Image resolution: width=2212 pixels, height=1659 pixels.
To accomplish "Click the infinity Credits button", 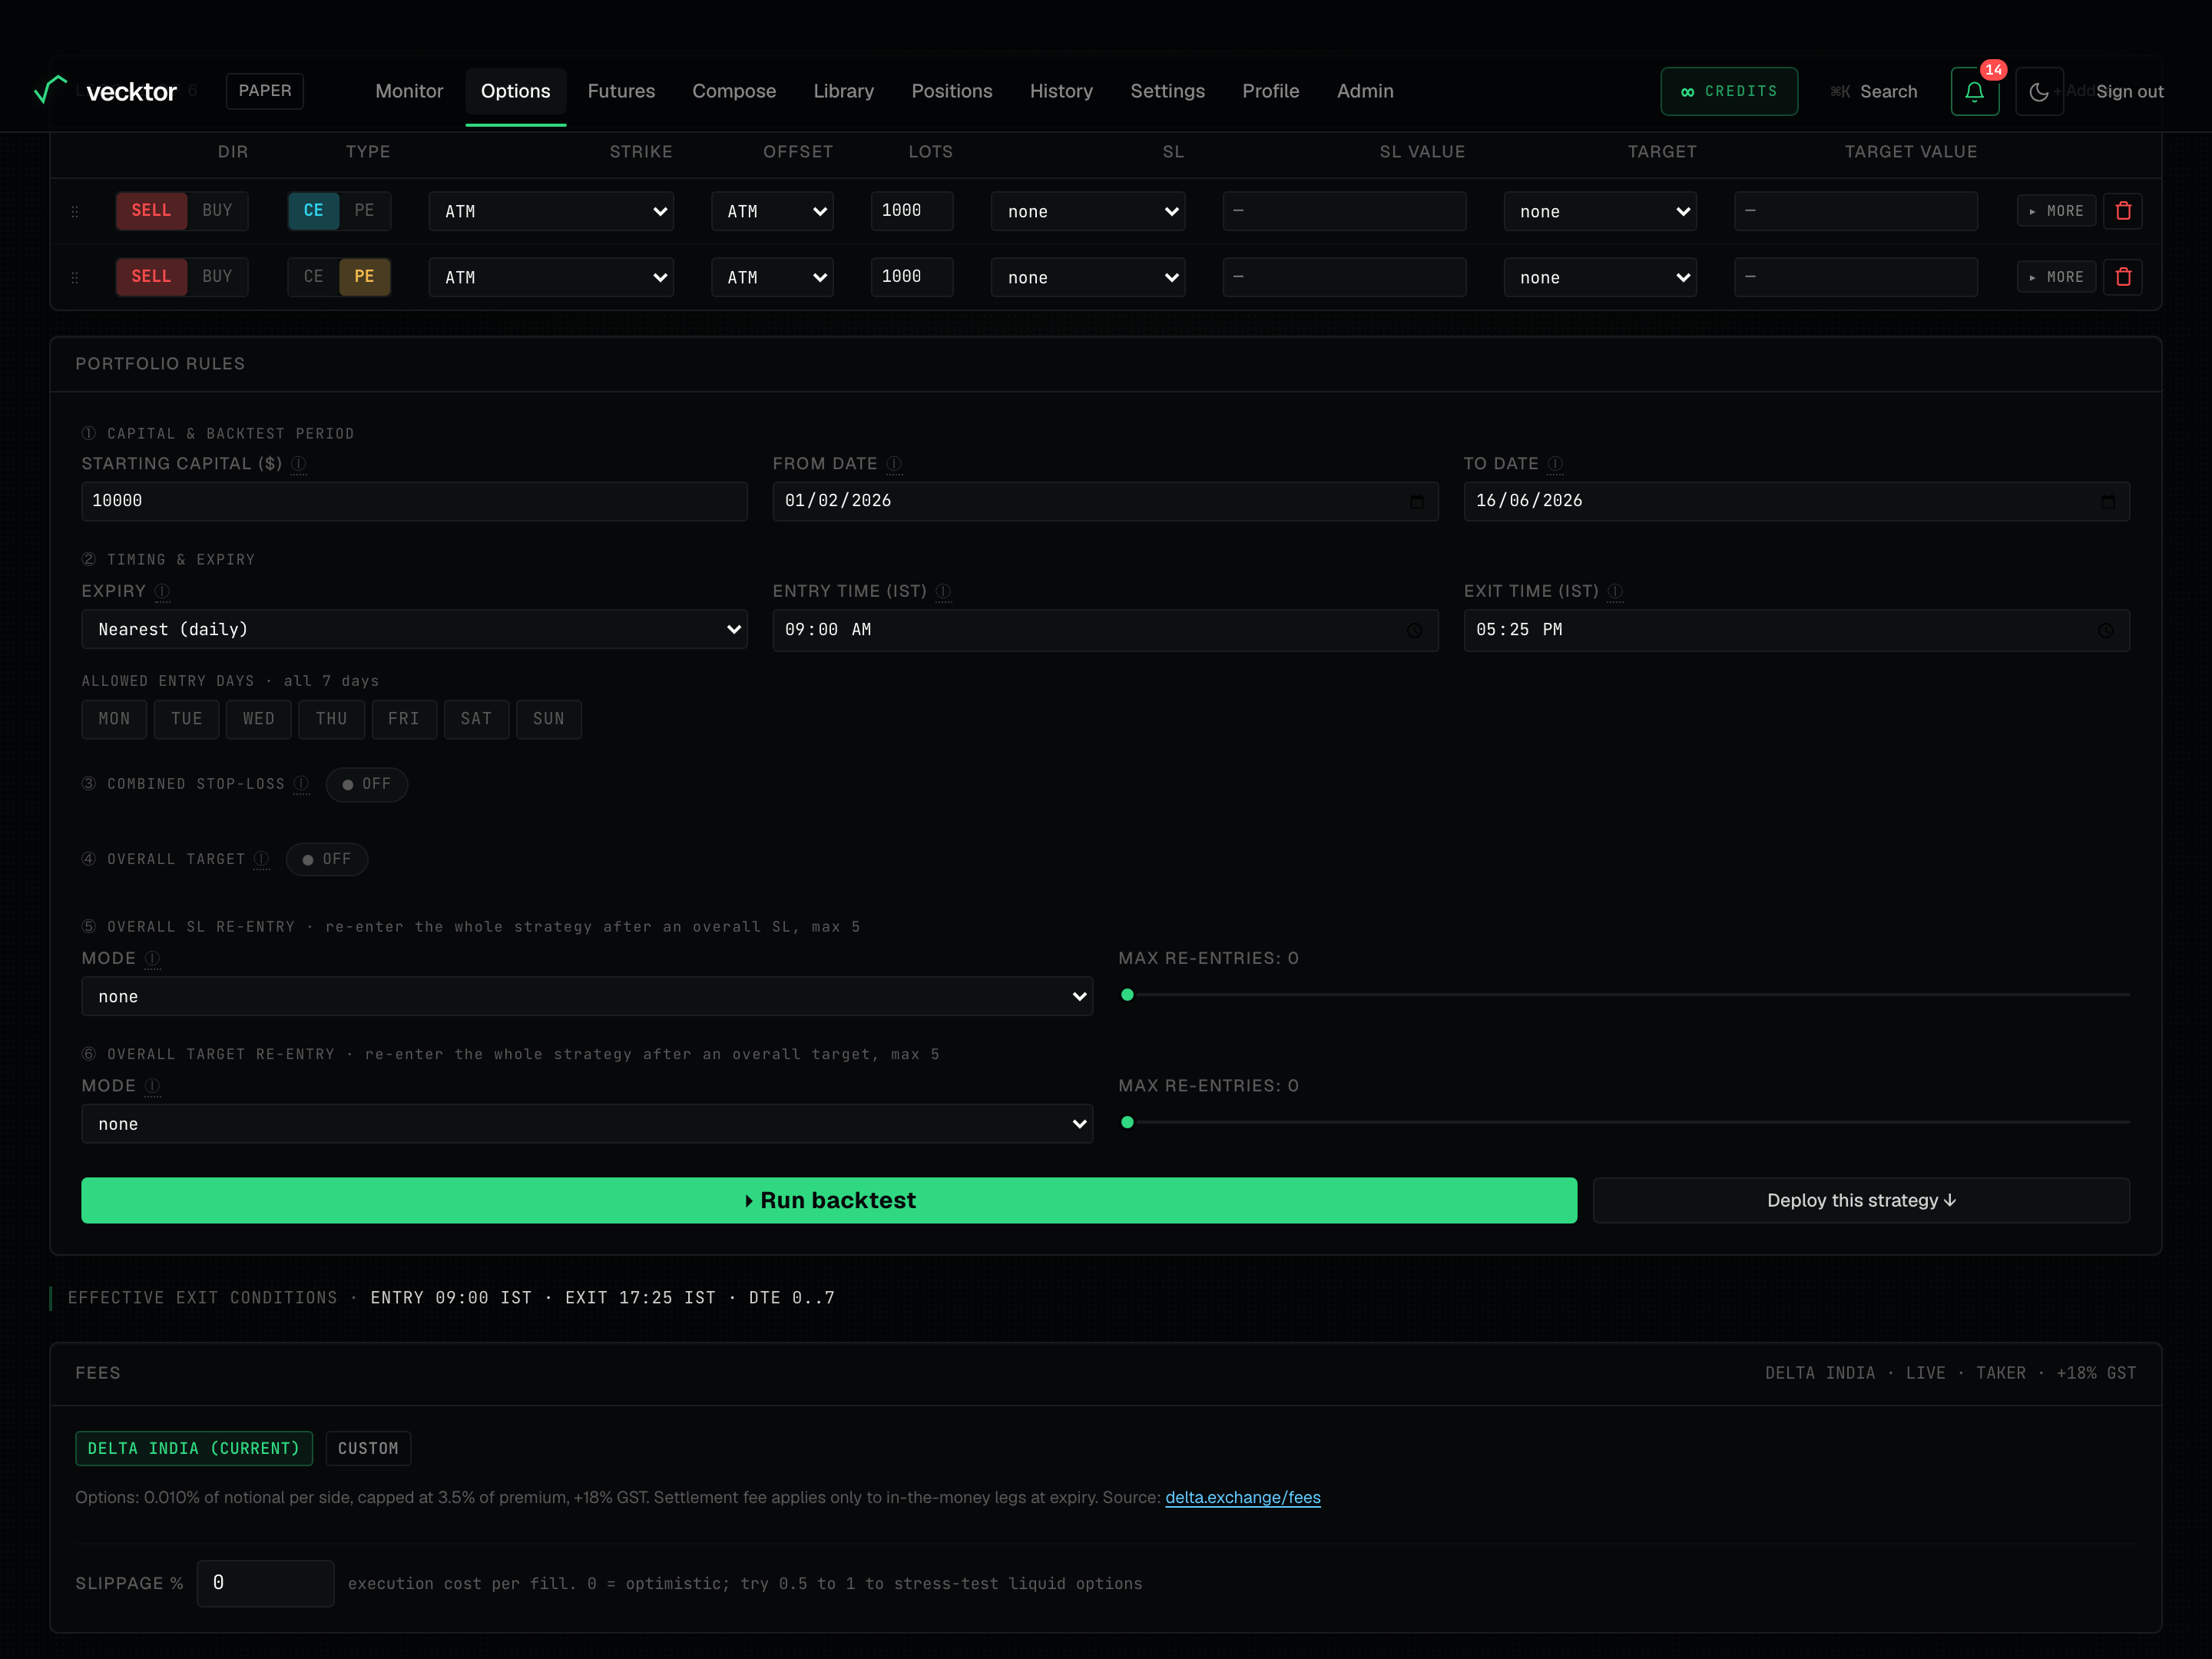I will [1729, 91].
